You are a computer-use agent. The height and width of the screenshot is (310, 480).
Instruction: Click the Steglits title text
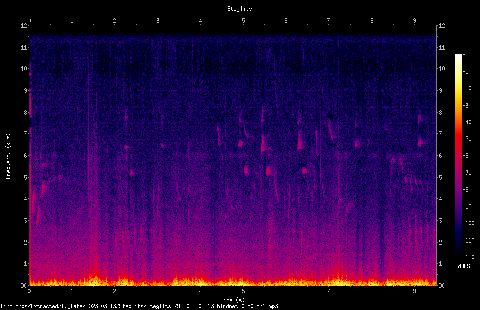(x=239, y=9)
